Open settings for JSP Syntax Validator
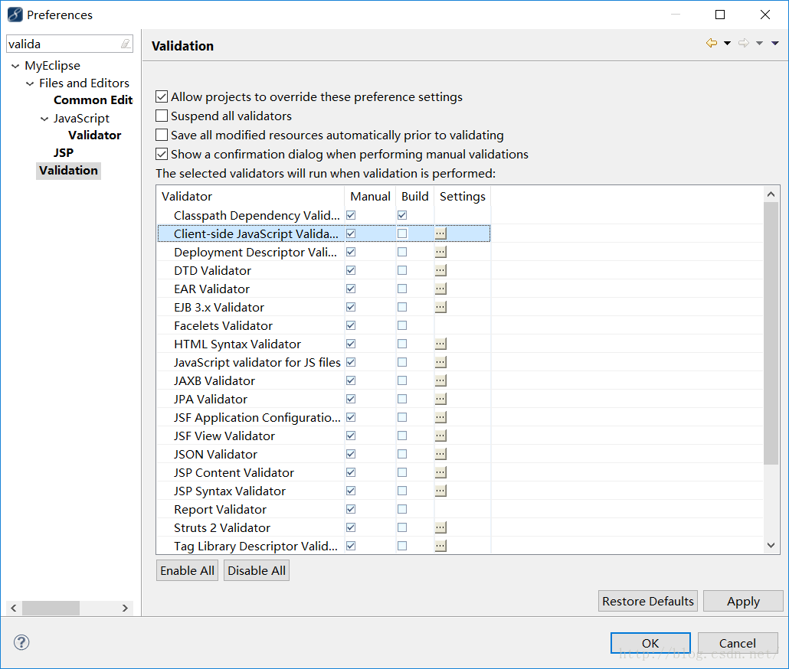The image size is (789, 669). [x=440, y=491]
